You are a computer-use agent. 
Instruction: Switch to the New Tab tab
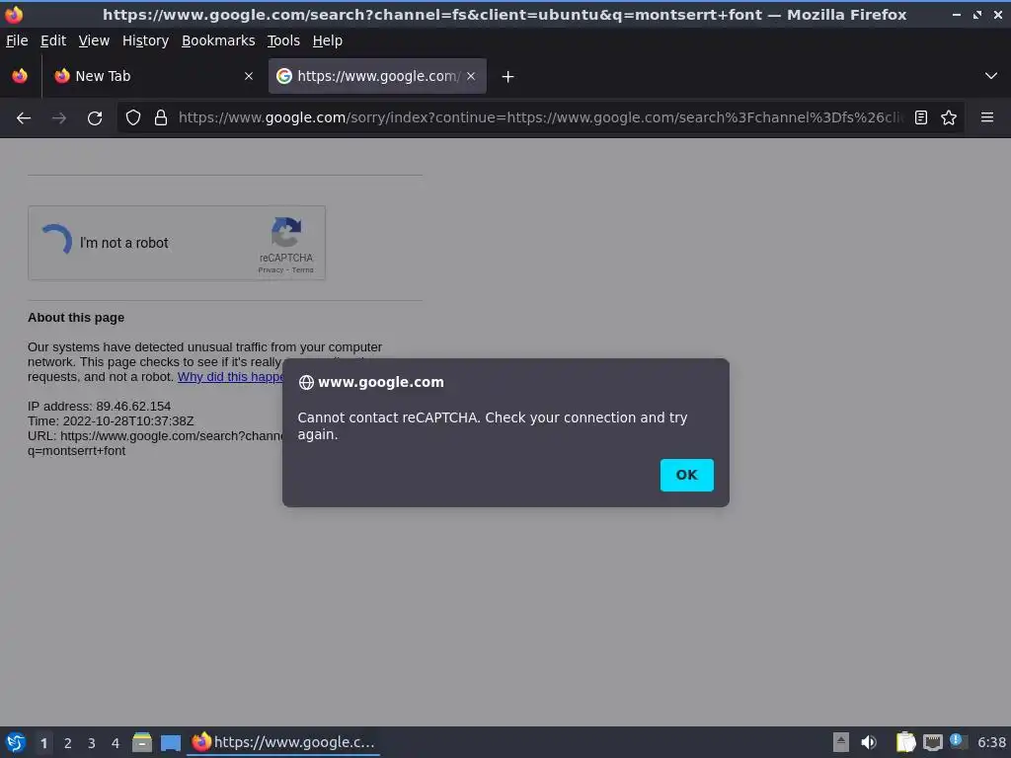(153, 76)
